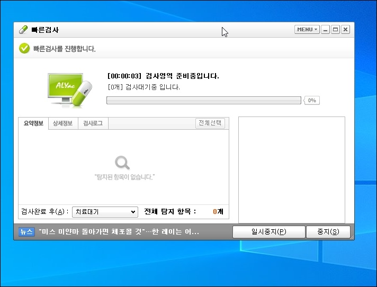Click the 검사영역 준비중입니다 status text
This screenshot has width=377, height=287.
pyautogui.click(x=163, y=76)
